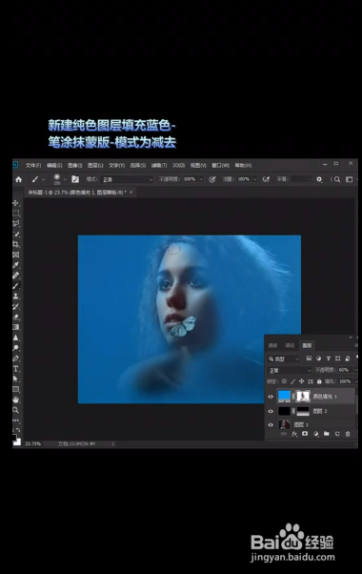Filter for adjustment layers
Viewport: 362px width, 574px height.
318,359
